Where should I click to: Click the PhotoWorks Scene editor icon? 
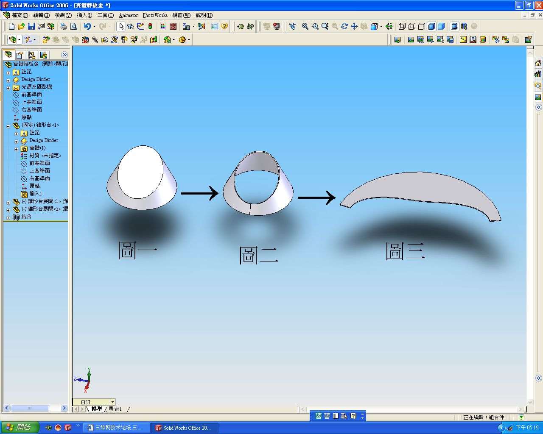pos(473,39)
